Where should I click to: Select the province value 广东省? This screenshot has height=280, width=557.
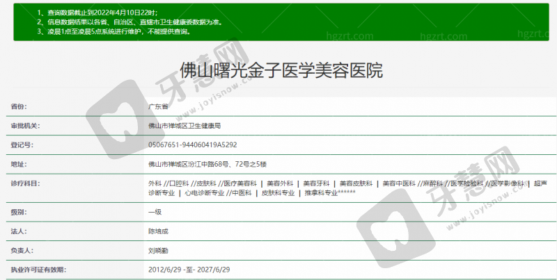pyautogui.click(x=158, y=107)
